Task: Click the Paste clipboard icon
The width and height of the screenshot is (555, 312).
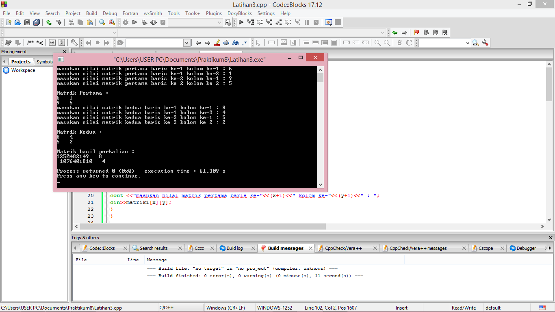Action: (x=90, y=22)
